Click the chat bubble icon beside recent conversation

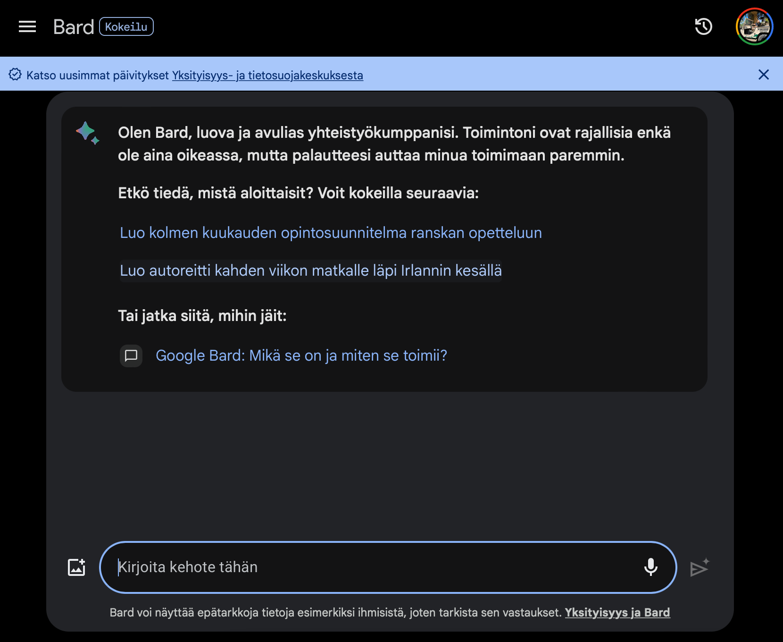pyautogui.click(x=131, y=355)
